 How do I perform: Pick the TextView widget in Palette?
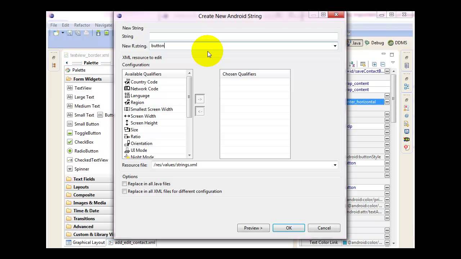(79, 88)
